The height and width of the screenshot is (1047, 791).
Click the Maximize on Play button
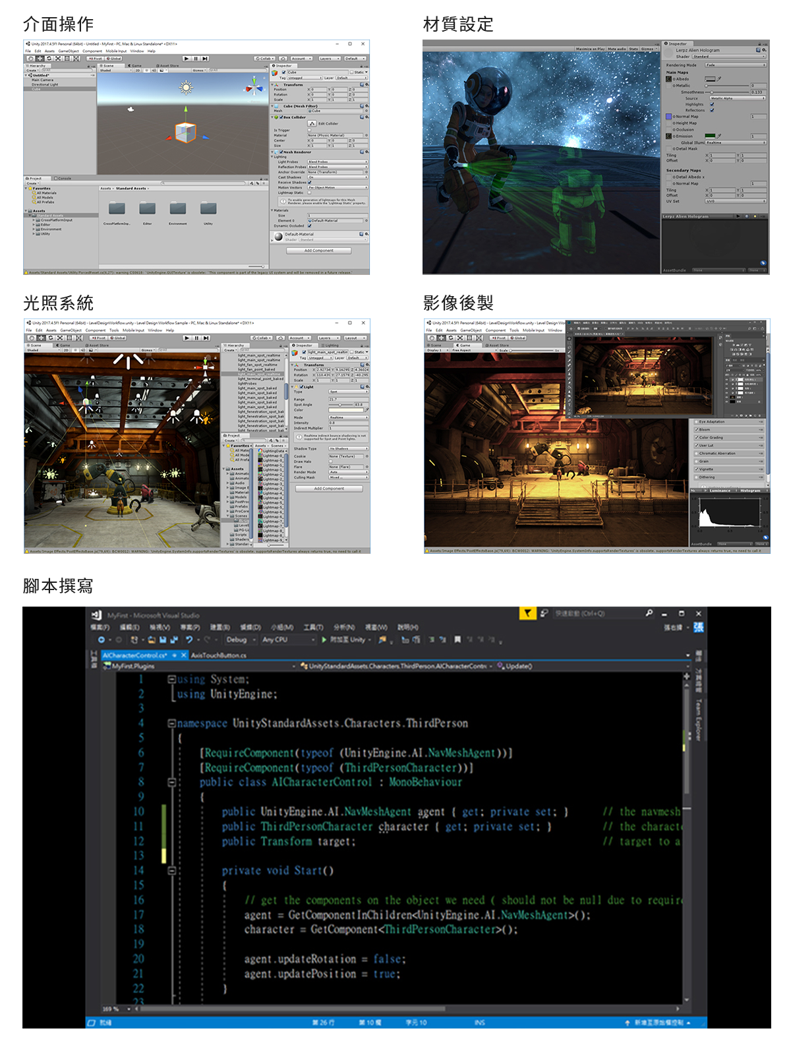tap(590, 49)
